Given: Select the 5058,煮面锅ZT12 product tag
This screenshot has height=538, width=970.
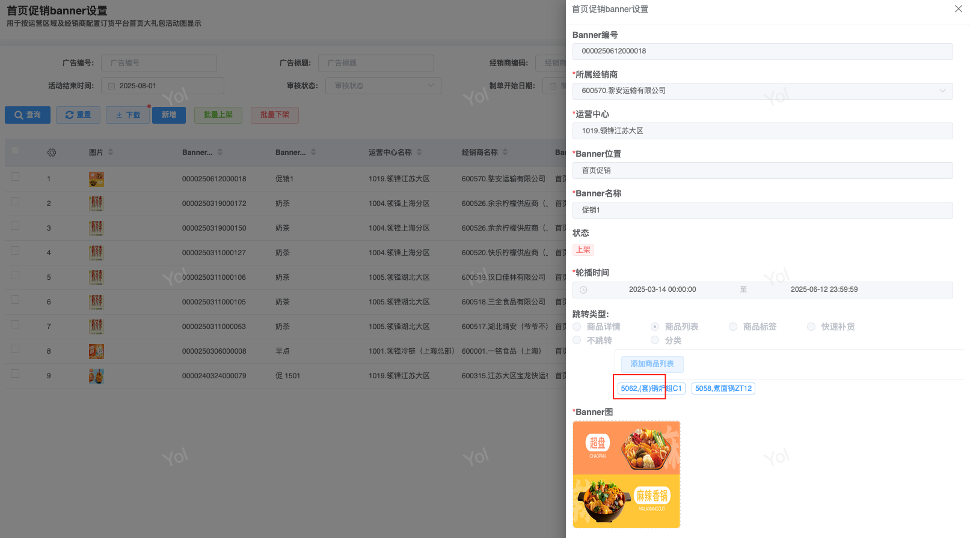Looking at the screenshot, I should pyautogui.click(x=723, y=388).
